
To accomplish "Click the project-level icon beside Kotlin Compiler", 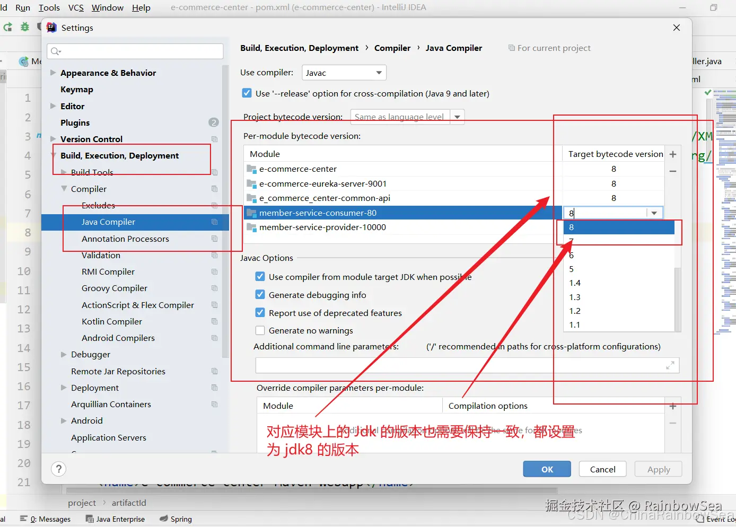I will (215, 321).
